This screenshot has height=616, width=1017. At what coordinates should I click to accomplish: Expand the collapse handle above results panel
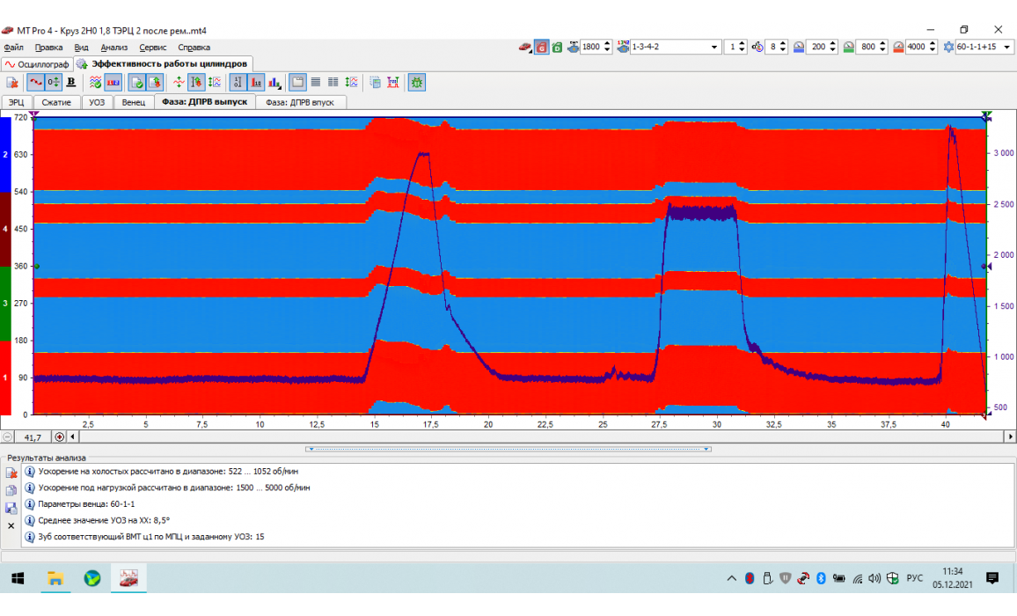tap(508, 449)
